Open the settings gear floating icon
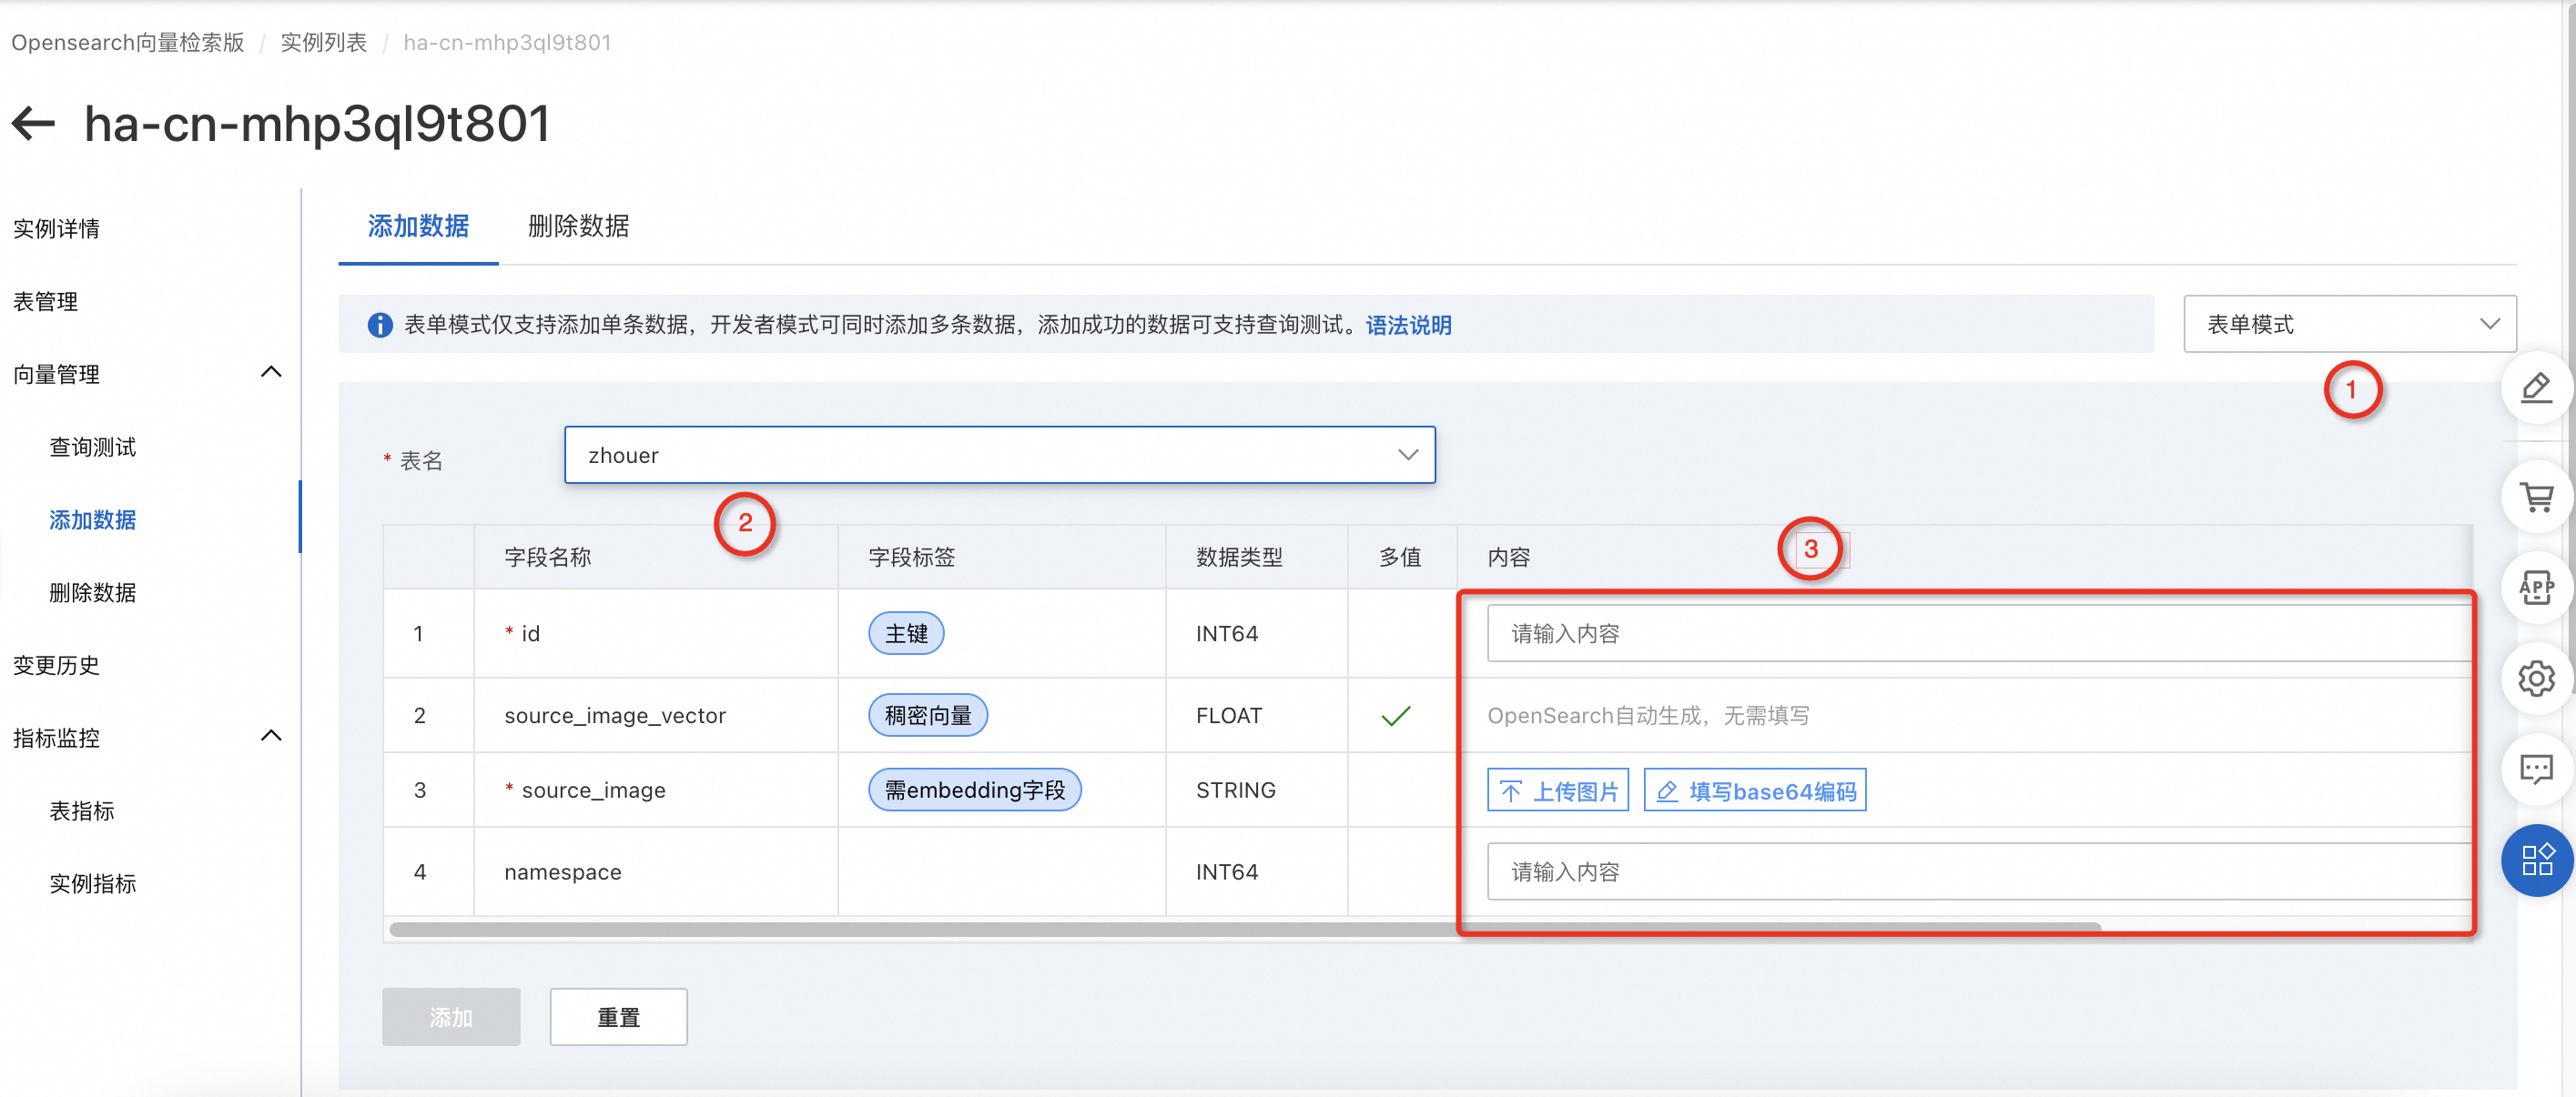The image size is (2576, 1097). 2535,679
